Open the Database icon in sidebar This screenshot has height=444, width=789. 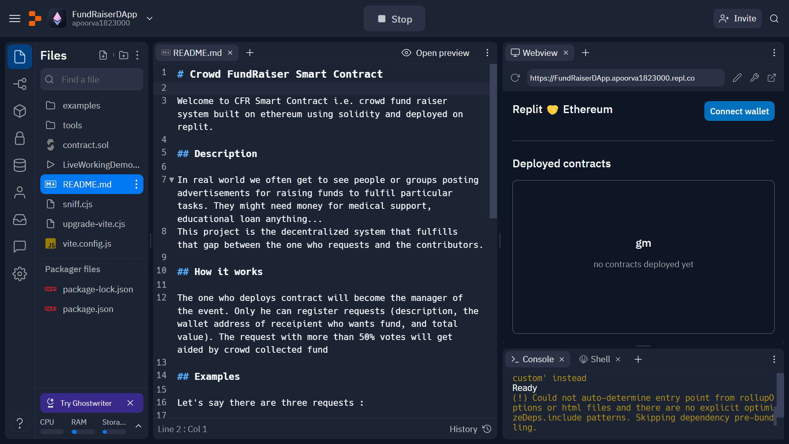(20, 165)
